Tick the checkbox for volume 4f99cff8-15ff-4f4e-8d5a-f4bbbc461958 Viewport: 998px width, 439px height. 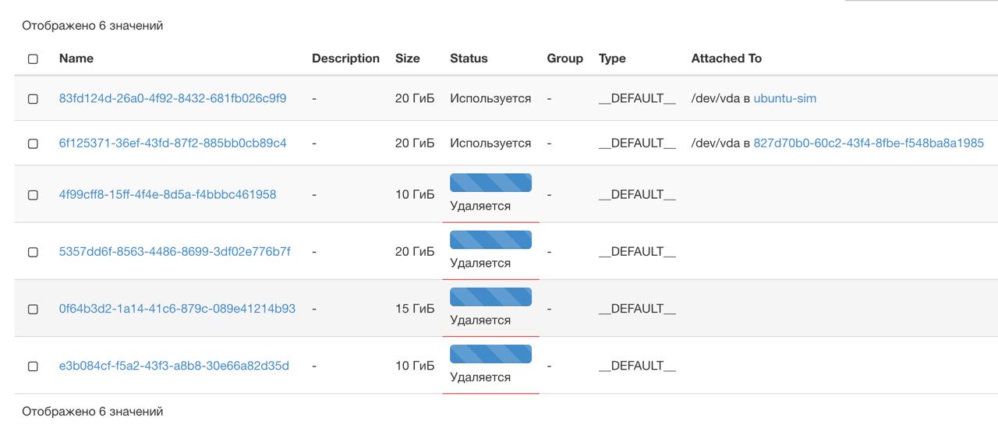(x=33, y=195)
